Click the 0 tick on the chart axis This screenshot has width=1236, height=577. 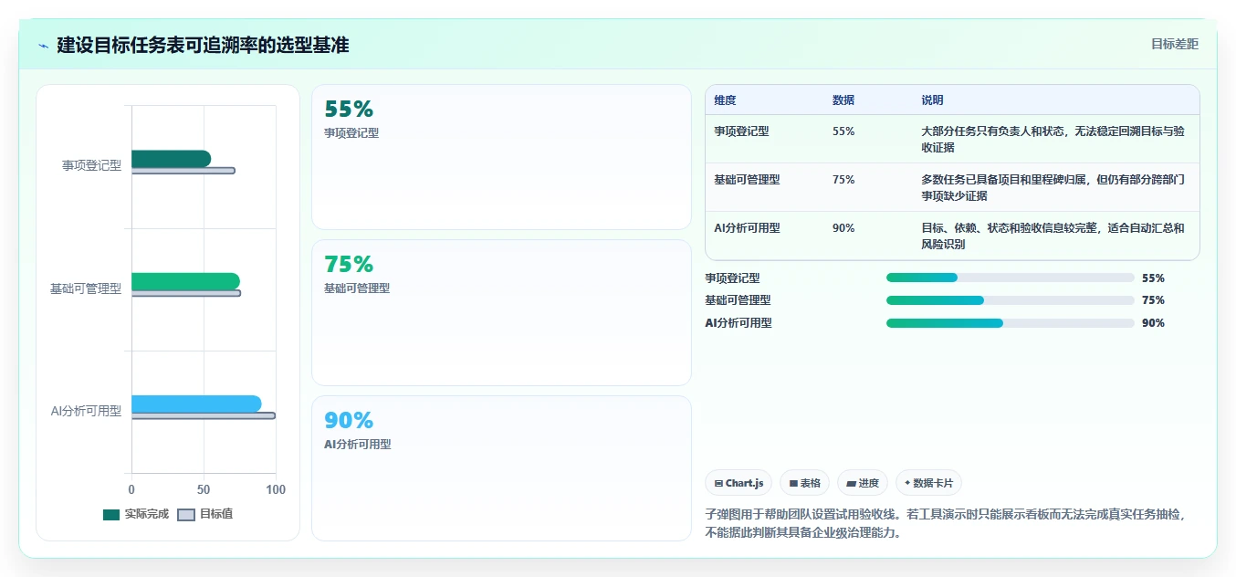coord(131,490)
